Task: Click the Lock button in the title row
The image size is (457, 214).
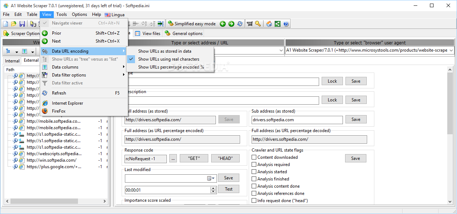Action: tap(332, 81)
